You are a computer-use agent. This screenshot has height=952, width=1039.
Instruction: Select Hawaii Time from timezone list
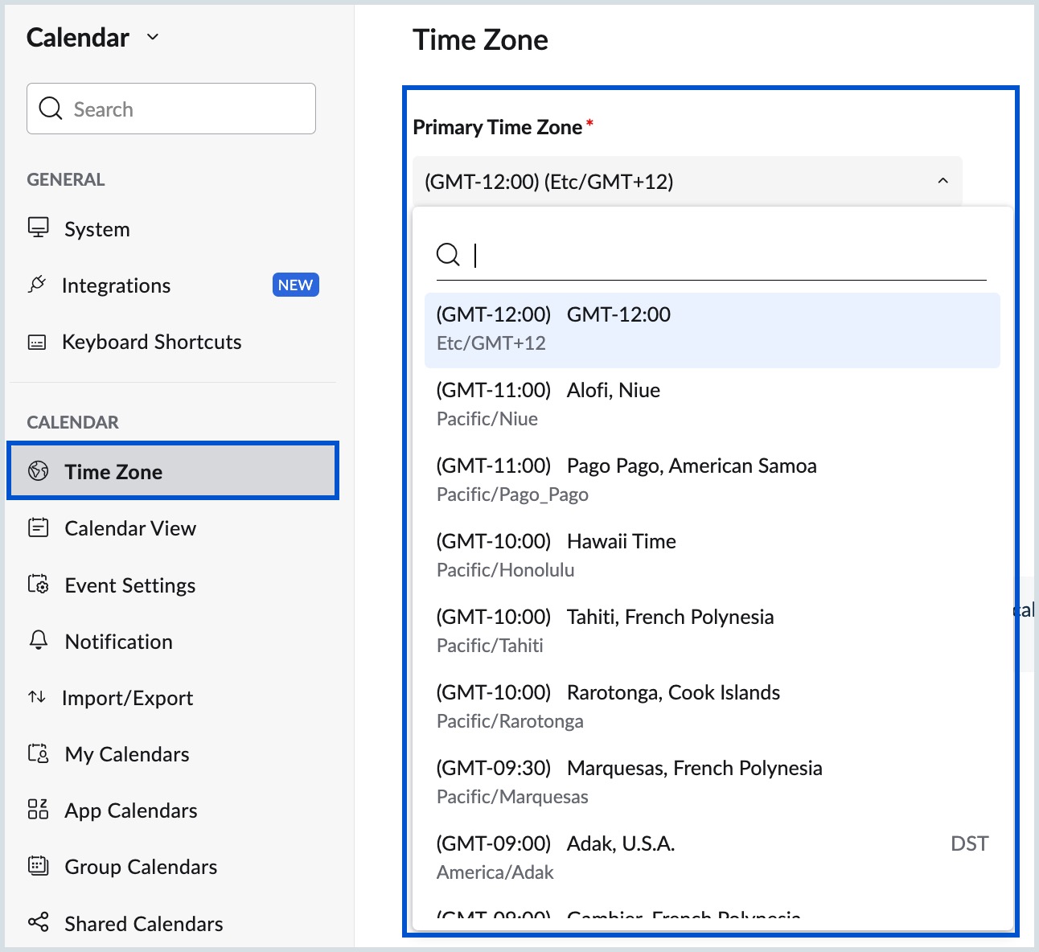621,541
